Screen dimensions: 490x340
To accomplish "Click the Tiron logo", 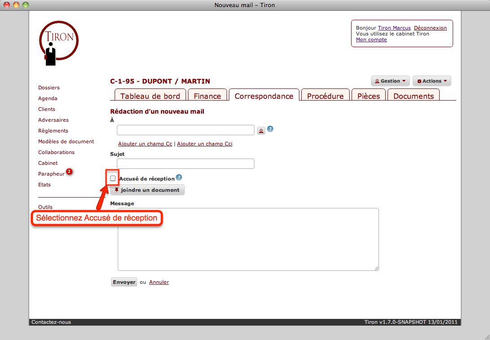I will tap(59, 43).
